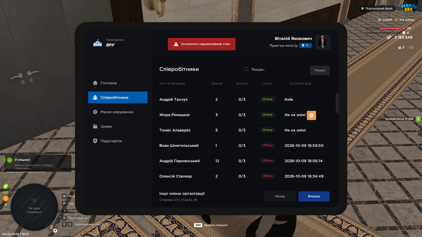This screenshot has height=237, width=422.
Task: Click the Назад pagination button
Action: (280, 196)
